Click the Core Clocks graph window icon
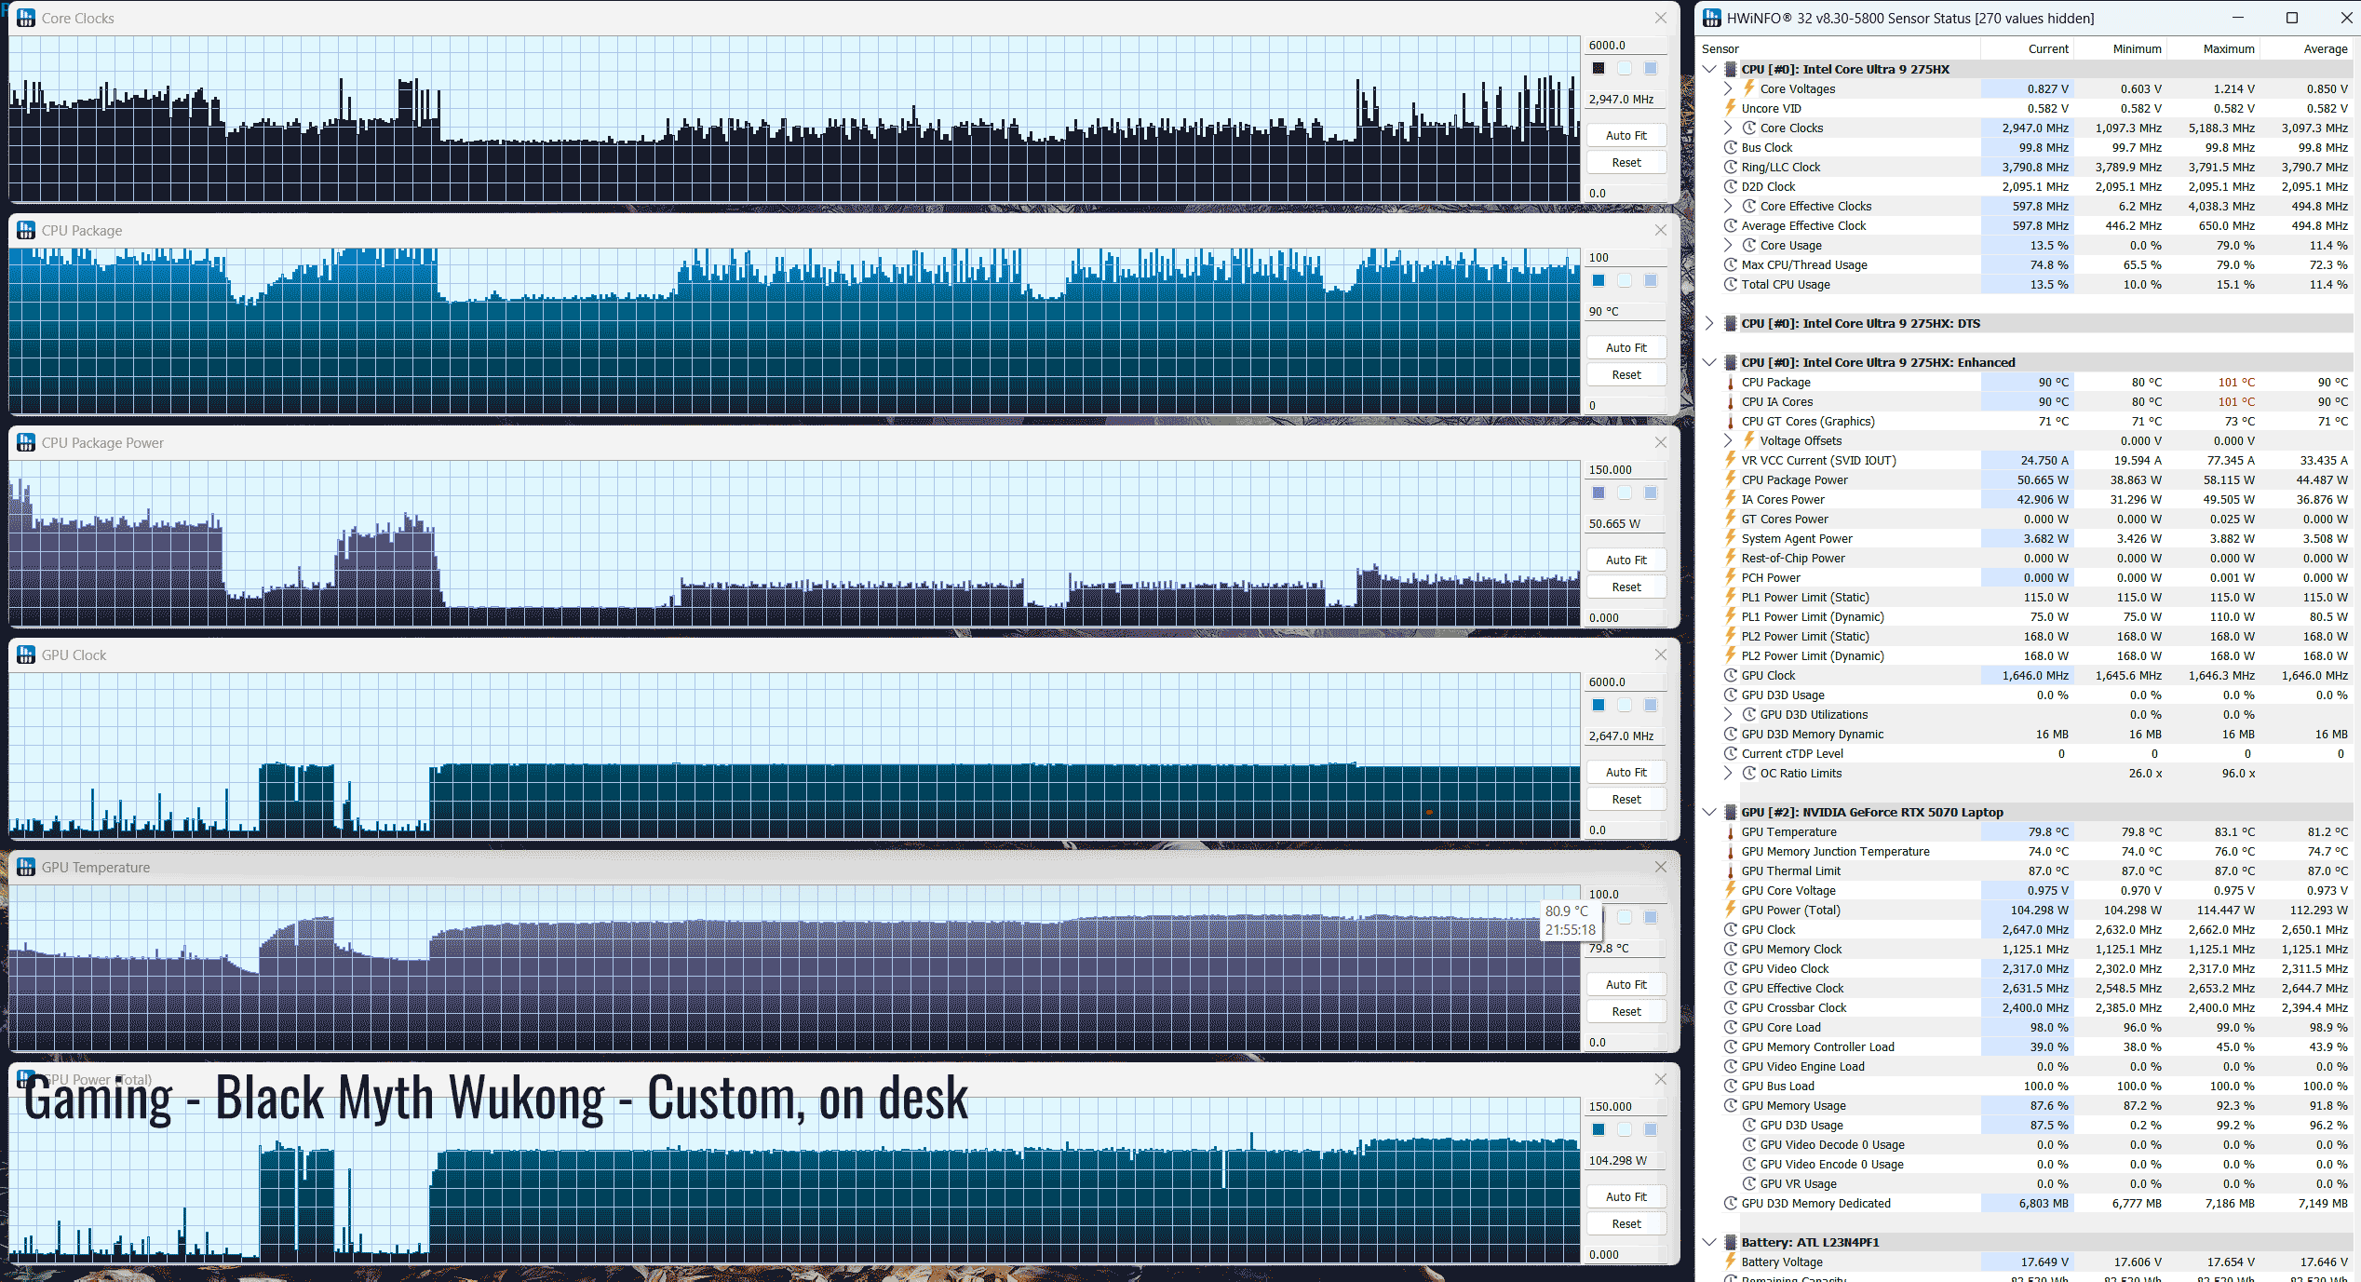The width and height of the screenshot is (2361, 1282). coord(26,18)
